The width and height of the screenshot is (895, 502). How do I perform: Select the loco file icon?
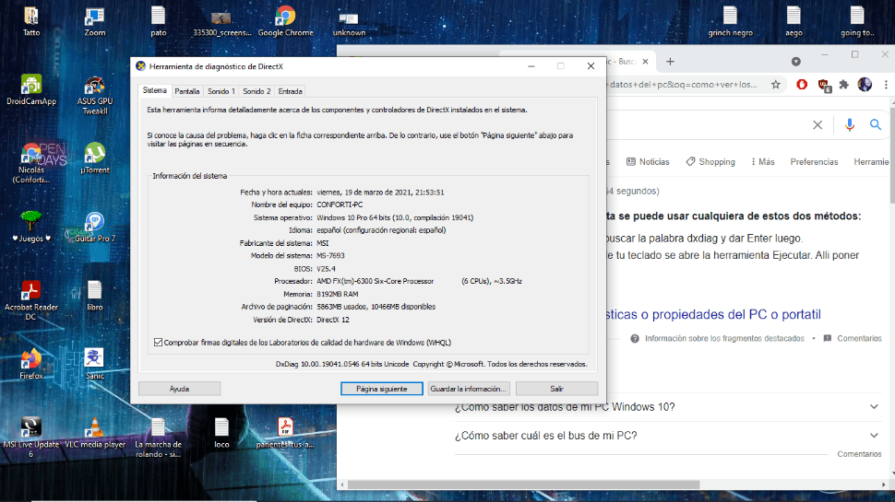pyautogui.click(x=221, y=433)
